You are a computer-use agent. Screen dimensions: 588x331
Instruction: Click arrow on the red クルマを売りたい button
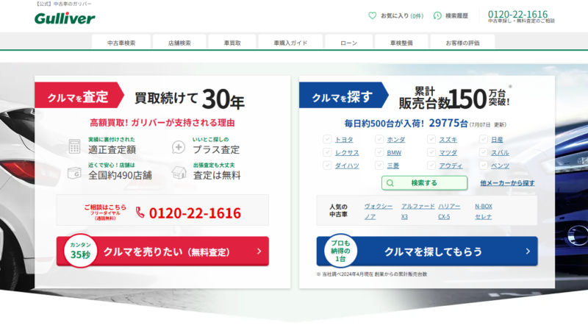pos(259,251)
